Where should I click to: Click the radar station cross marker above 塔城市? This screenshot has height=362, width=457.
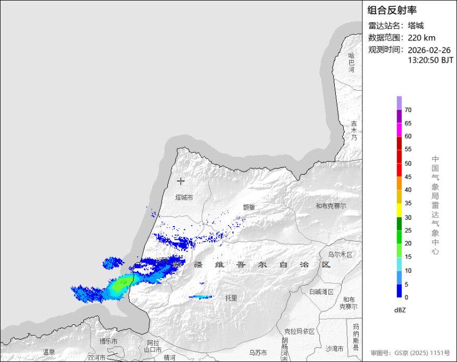[x=181, y=181]
